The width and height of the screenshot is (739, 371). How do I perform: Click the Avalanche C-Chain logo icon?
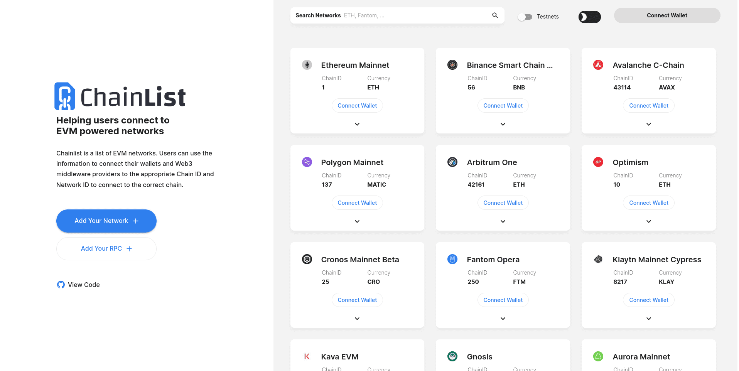click(598, 65)
